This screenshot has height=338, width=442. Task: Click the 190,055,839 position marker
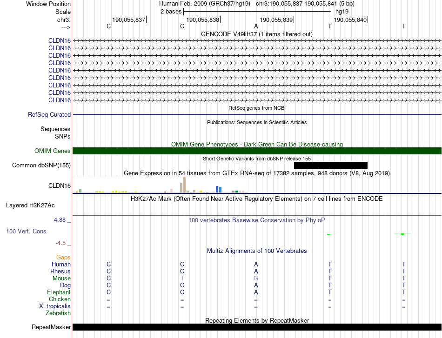tap(277, 20)
